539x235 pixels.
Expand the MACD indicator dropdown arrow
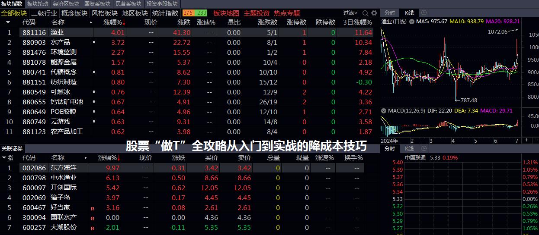tap(384, 111)
